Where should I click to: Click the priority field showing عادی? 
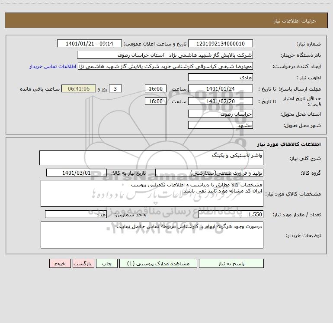[x=221, y=77]
